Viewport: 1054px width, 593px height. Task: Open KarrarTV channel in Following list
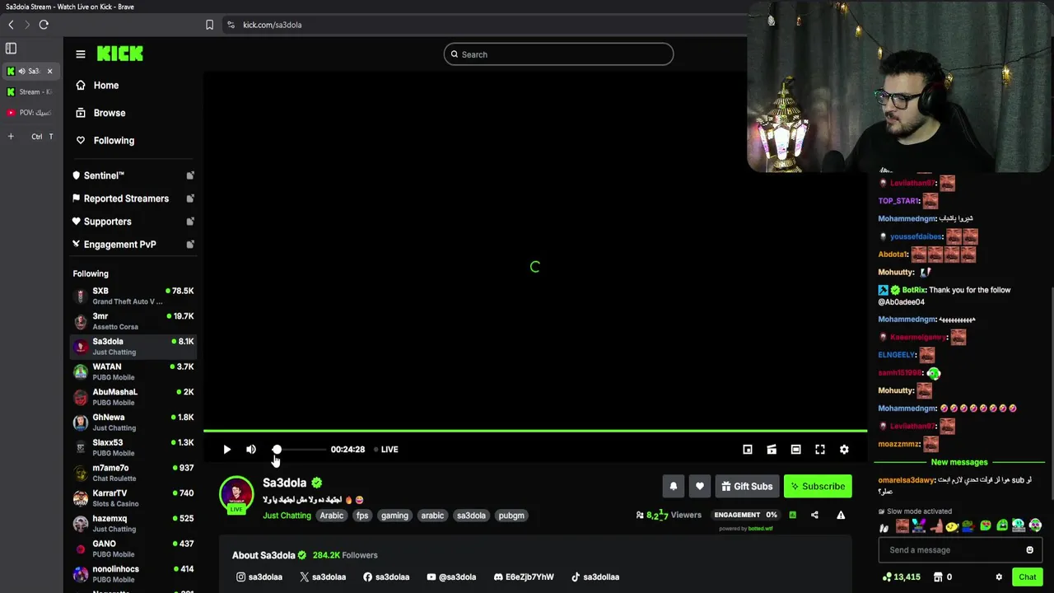[133, 498]
